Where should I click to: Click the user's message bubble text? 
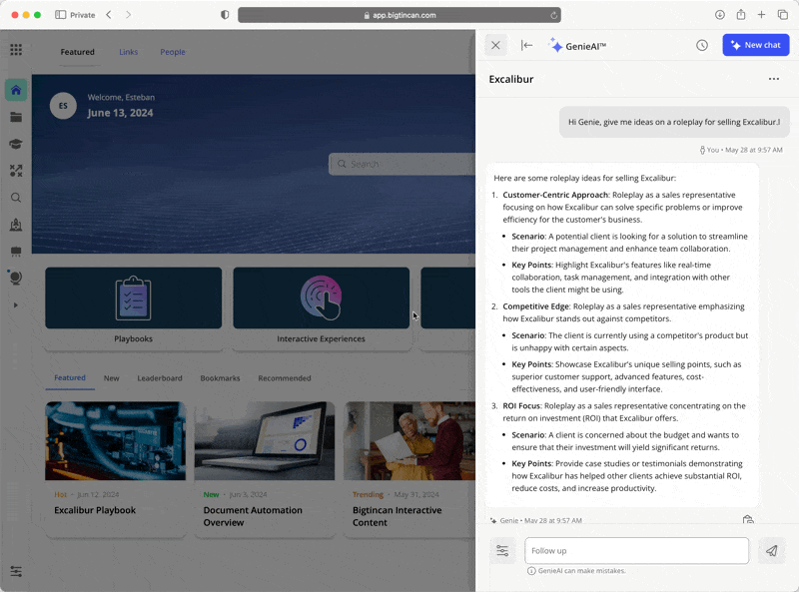click(x=674, y=122)
